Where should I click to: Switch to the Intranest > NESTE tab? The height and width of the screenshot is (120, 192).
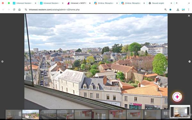[79, 3]
